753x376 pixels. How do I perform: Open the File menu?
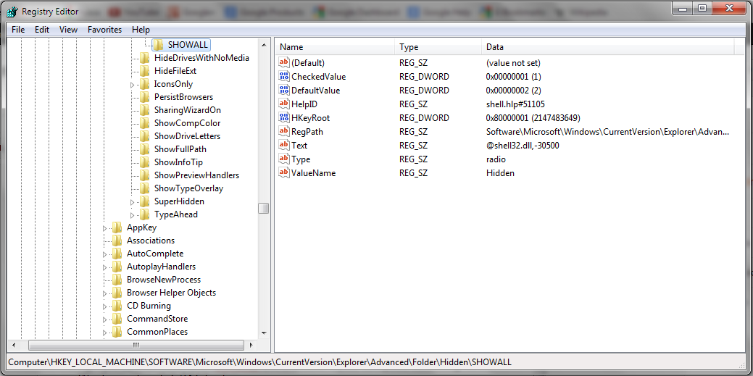pyautogui.click(x=18, y=30)
